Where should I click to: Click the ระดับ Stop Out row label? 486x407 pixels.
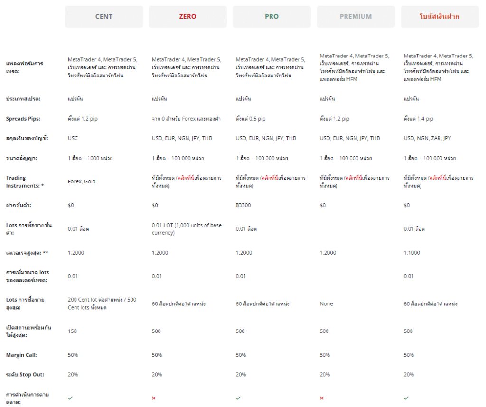tap(25, 374)
